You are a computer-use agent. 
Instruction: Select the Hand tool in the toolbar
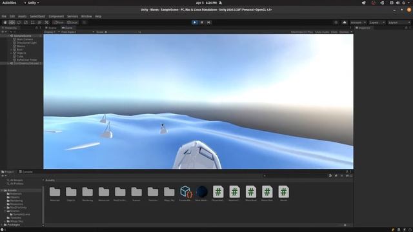[5, 23]
